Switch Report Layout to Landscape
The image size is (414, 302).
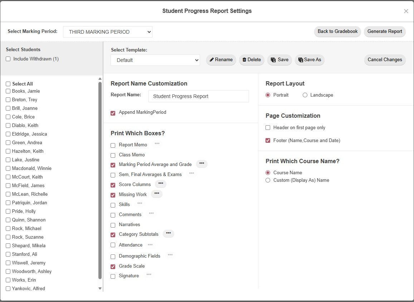[305, 95]
